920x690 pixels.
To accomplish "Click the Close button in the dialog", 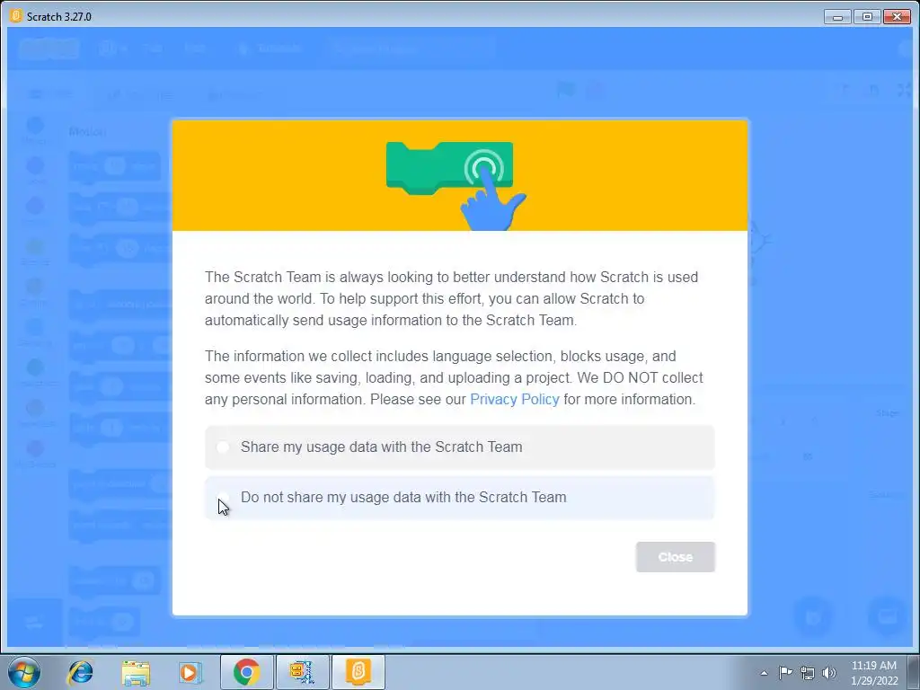I will (676, 557).
